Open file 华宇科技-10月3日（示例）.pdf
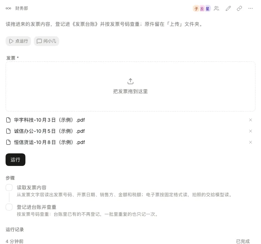The image size is (261, 244). (49, 120)
